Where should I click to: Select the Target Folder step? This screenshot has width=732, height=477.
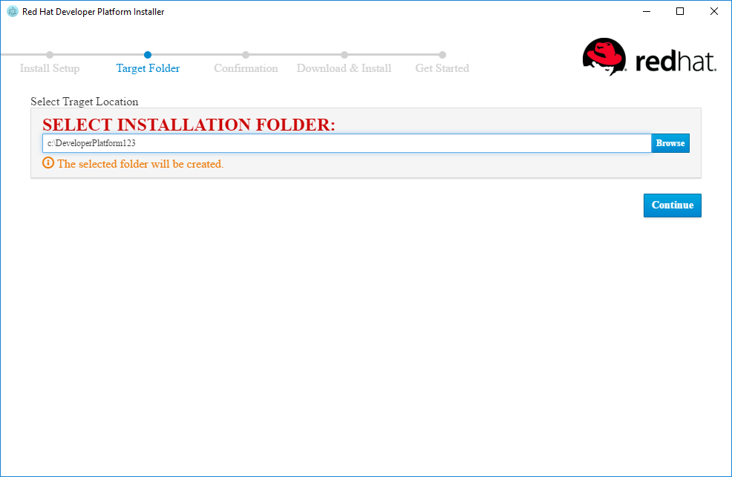click(148, 68)
